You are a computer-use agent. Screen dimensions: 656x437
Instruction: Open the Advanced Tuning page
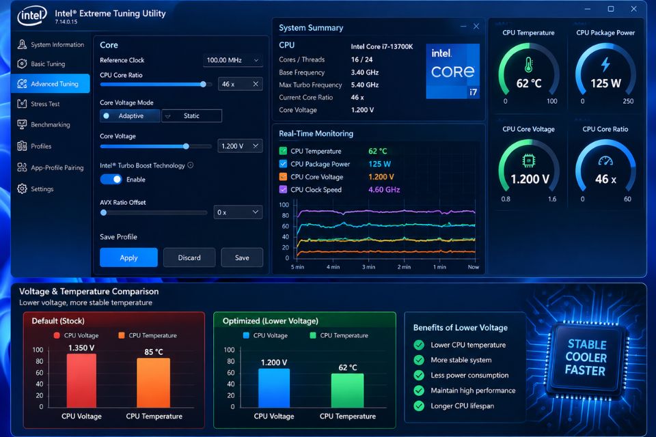pyautogui.click(x=51, y=83)
